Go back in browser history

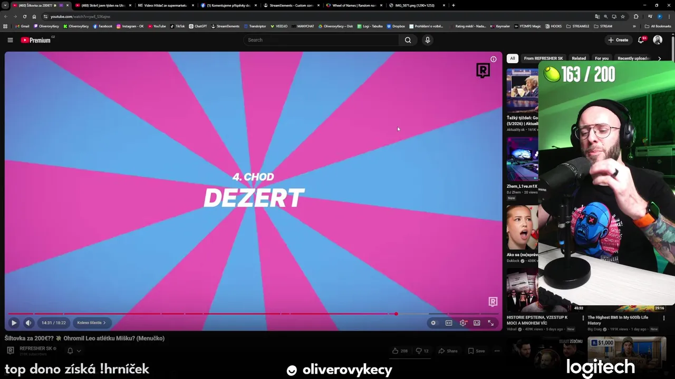[x=6, y=16]
